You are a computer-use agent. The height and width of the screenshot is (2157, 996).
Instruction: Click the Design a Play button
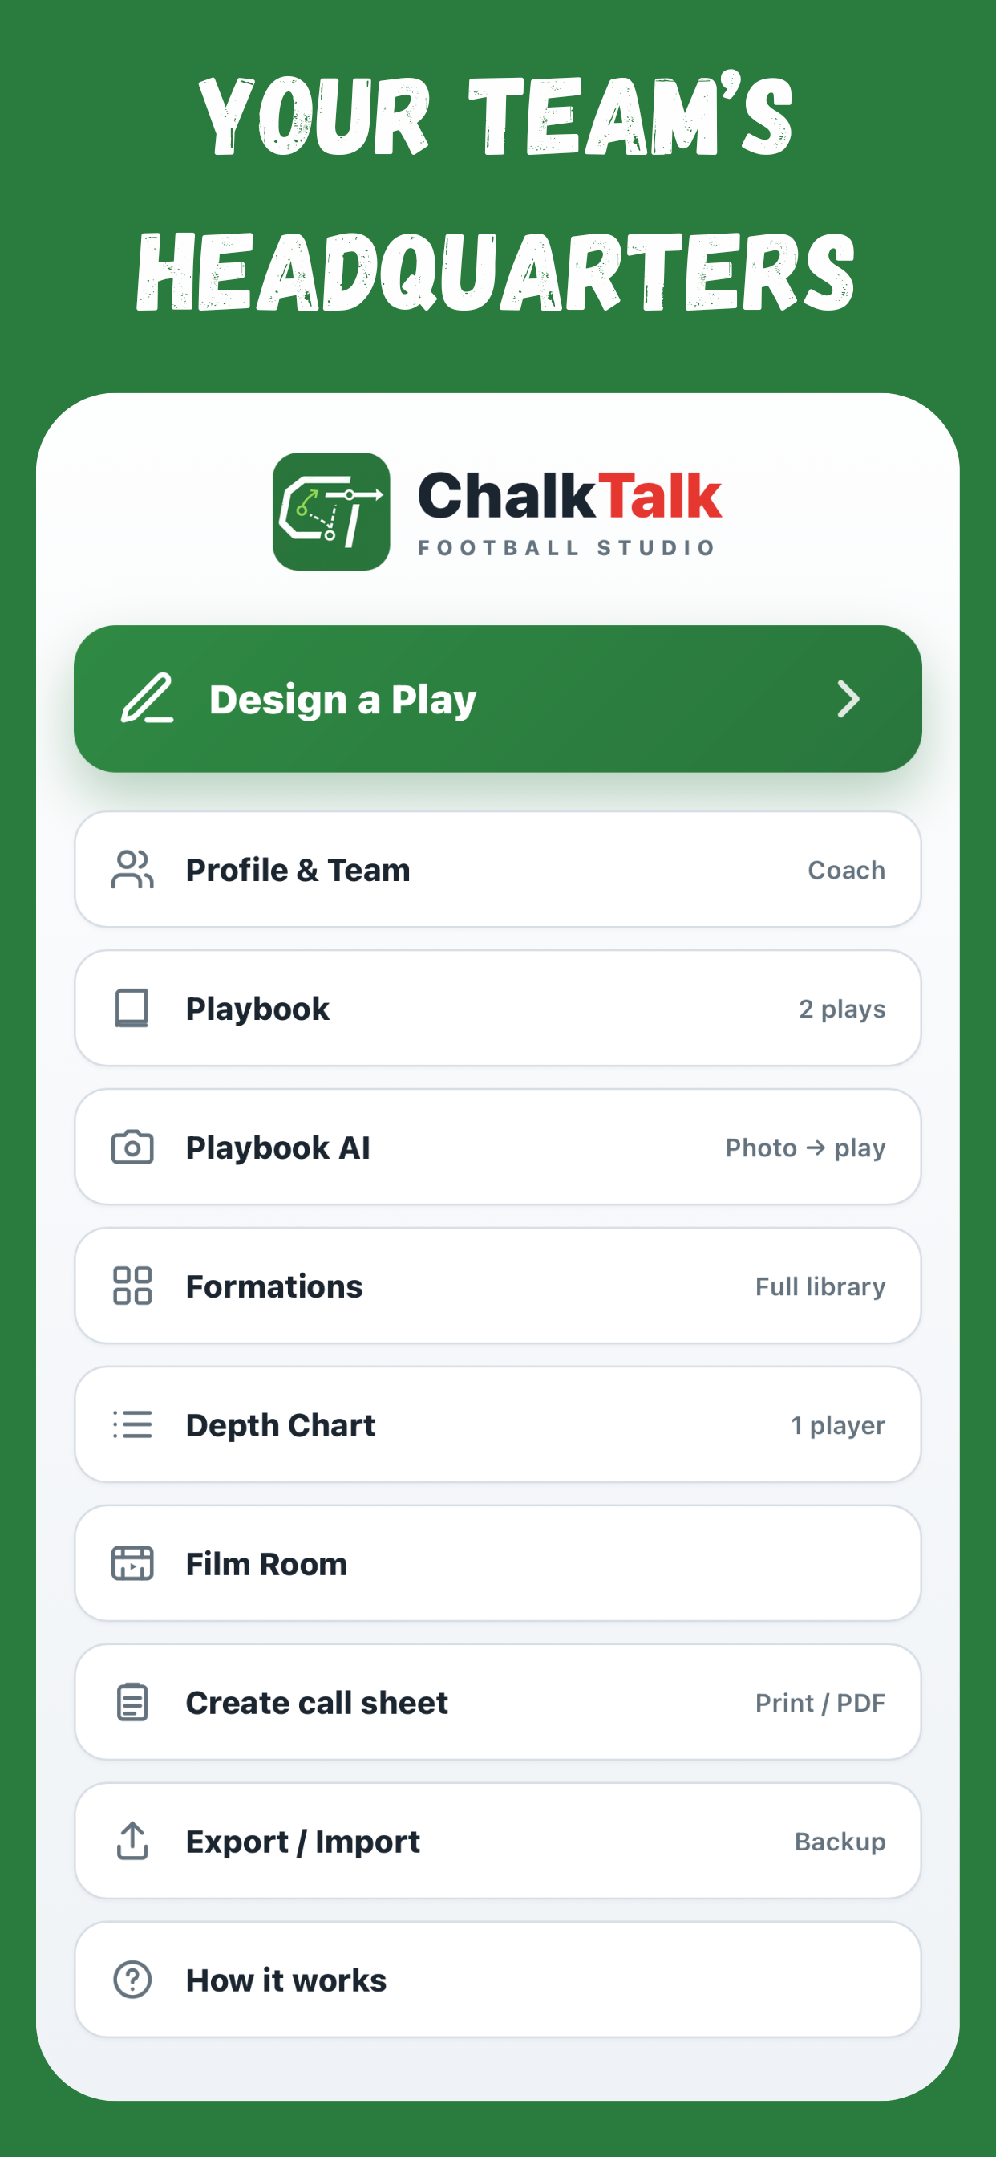[x=498, y=699]
